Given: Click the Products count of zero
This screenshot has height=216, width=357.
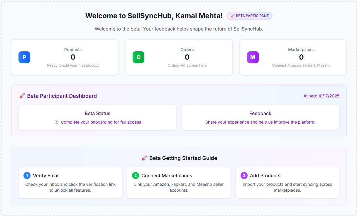Looking at the screenshot, I should coord(73,57).
